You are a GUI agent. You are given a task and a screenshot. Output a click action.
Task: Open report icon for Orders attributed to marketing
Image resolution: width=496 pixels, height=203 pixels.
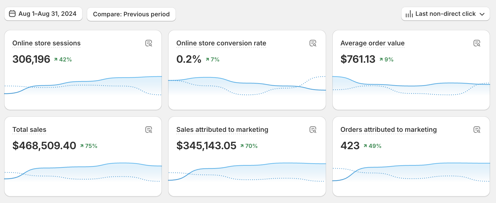pyautogui.click(x=477, y=130)
